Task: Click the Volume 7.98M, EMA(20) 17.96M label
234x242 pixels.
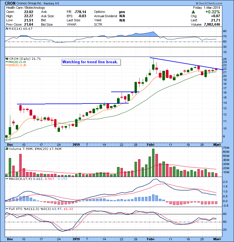Action: click(35, 149)
